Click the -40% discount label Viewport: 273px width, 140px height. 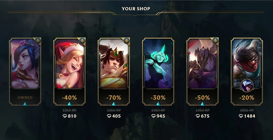click(x=69, y=98)
